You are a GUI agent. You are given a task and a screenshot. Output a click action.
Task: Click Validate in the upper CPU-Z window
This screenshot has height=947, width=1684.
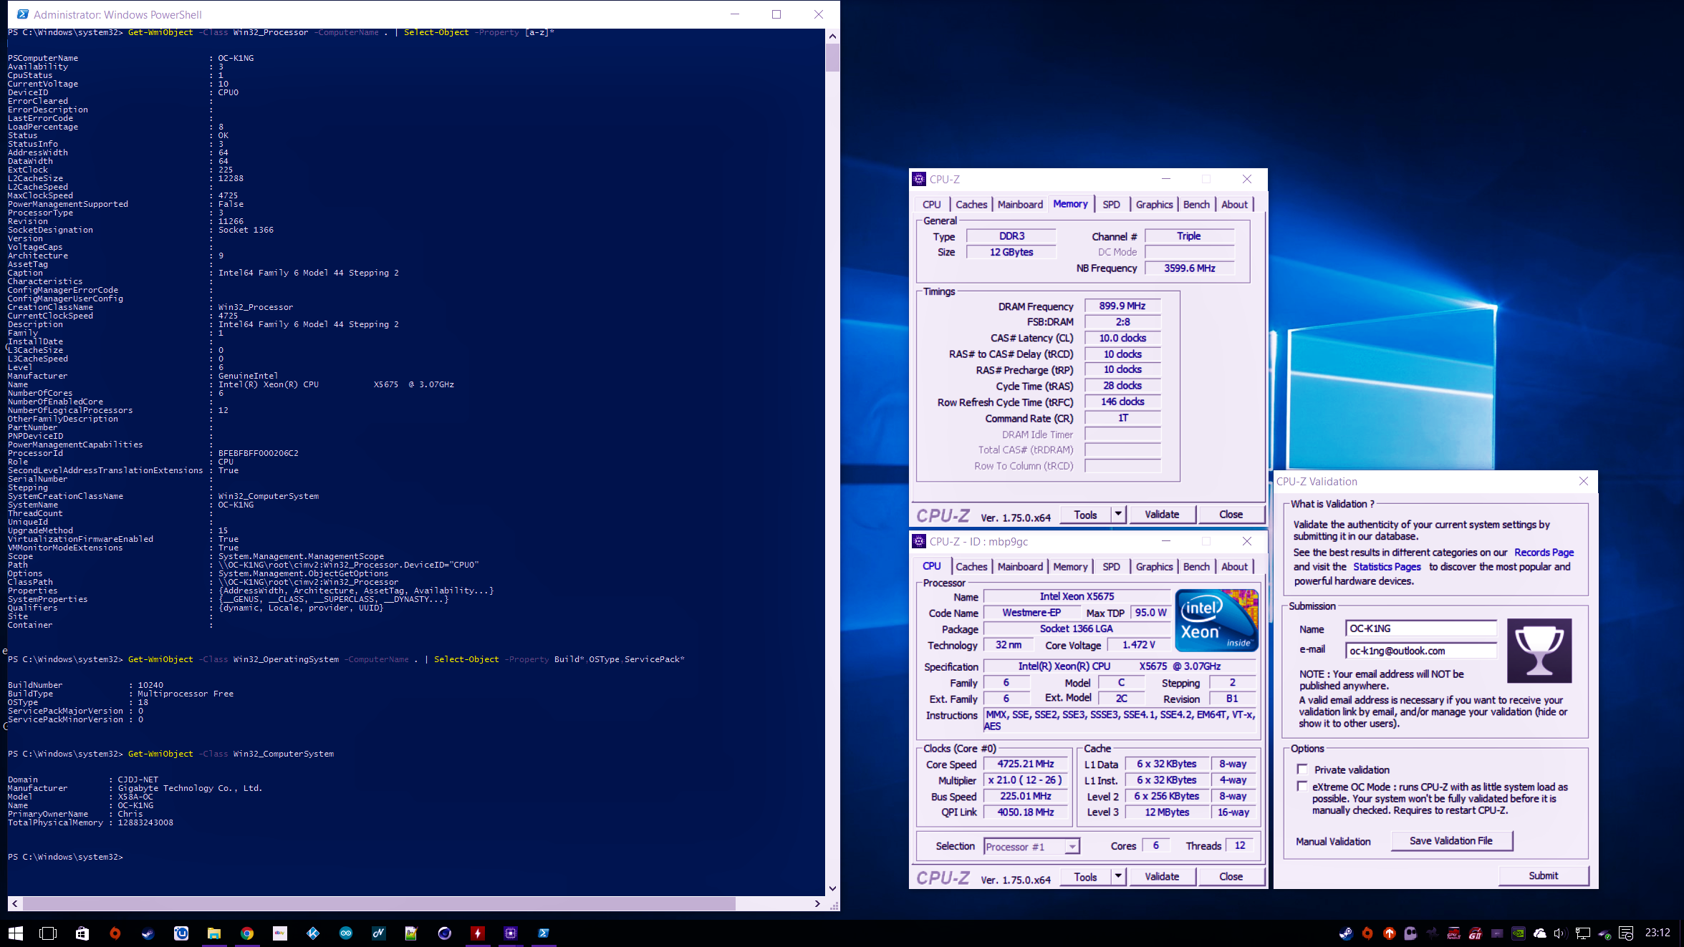click(1162, 515)
